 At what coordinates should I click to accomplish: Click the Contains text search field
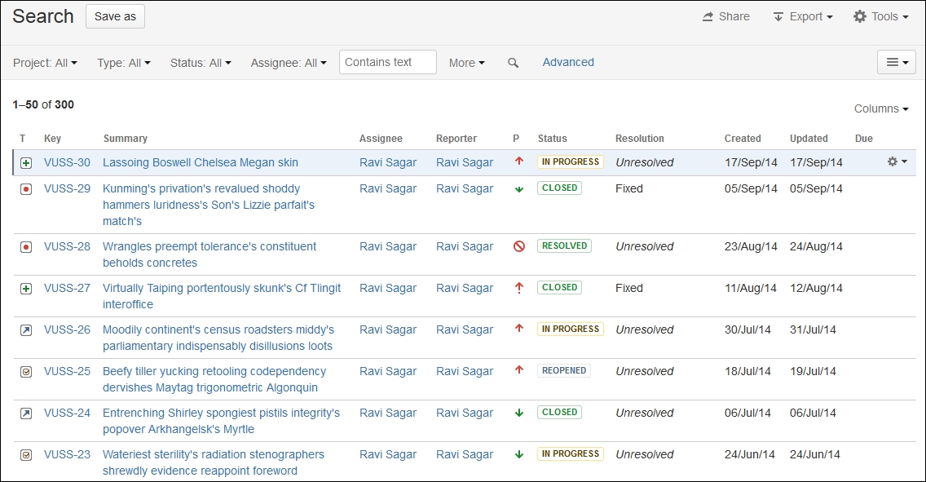click(388, 62)
